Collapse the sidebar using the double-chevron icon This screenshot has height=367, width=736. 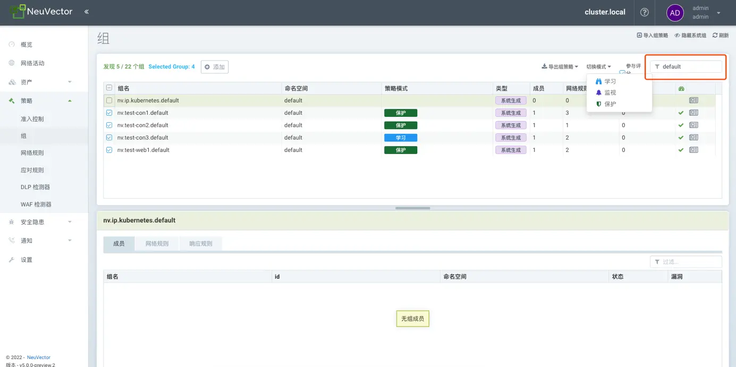[87, 12]
